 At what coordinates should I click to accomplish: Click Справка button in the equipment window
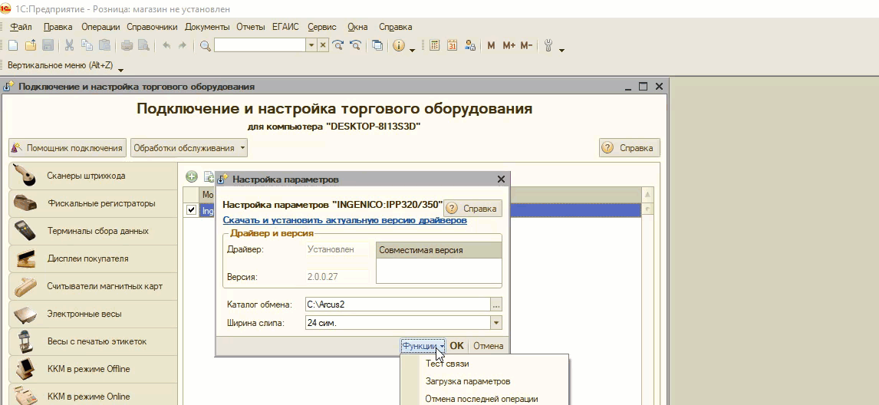(630, 148)
